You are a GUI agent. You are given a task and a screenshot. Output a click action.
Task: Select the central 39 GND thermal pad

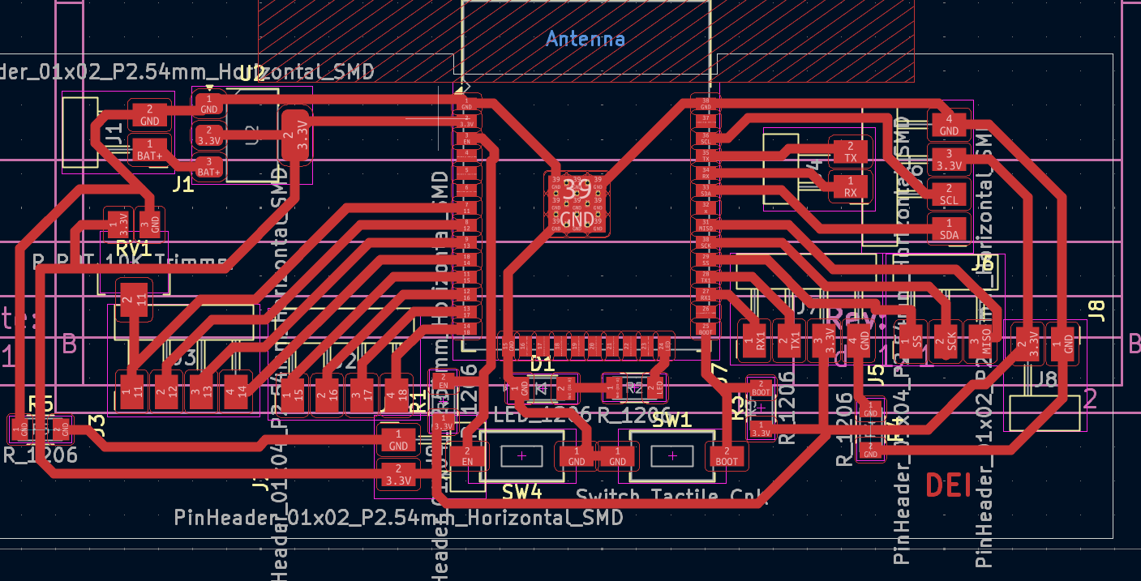[x=577, y=203]
